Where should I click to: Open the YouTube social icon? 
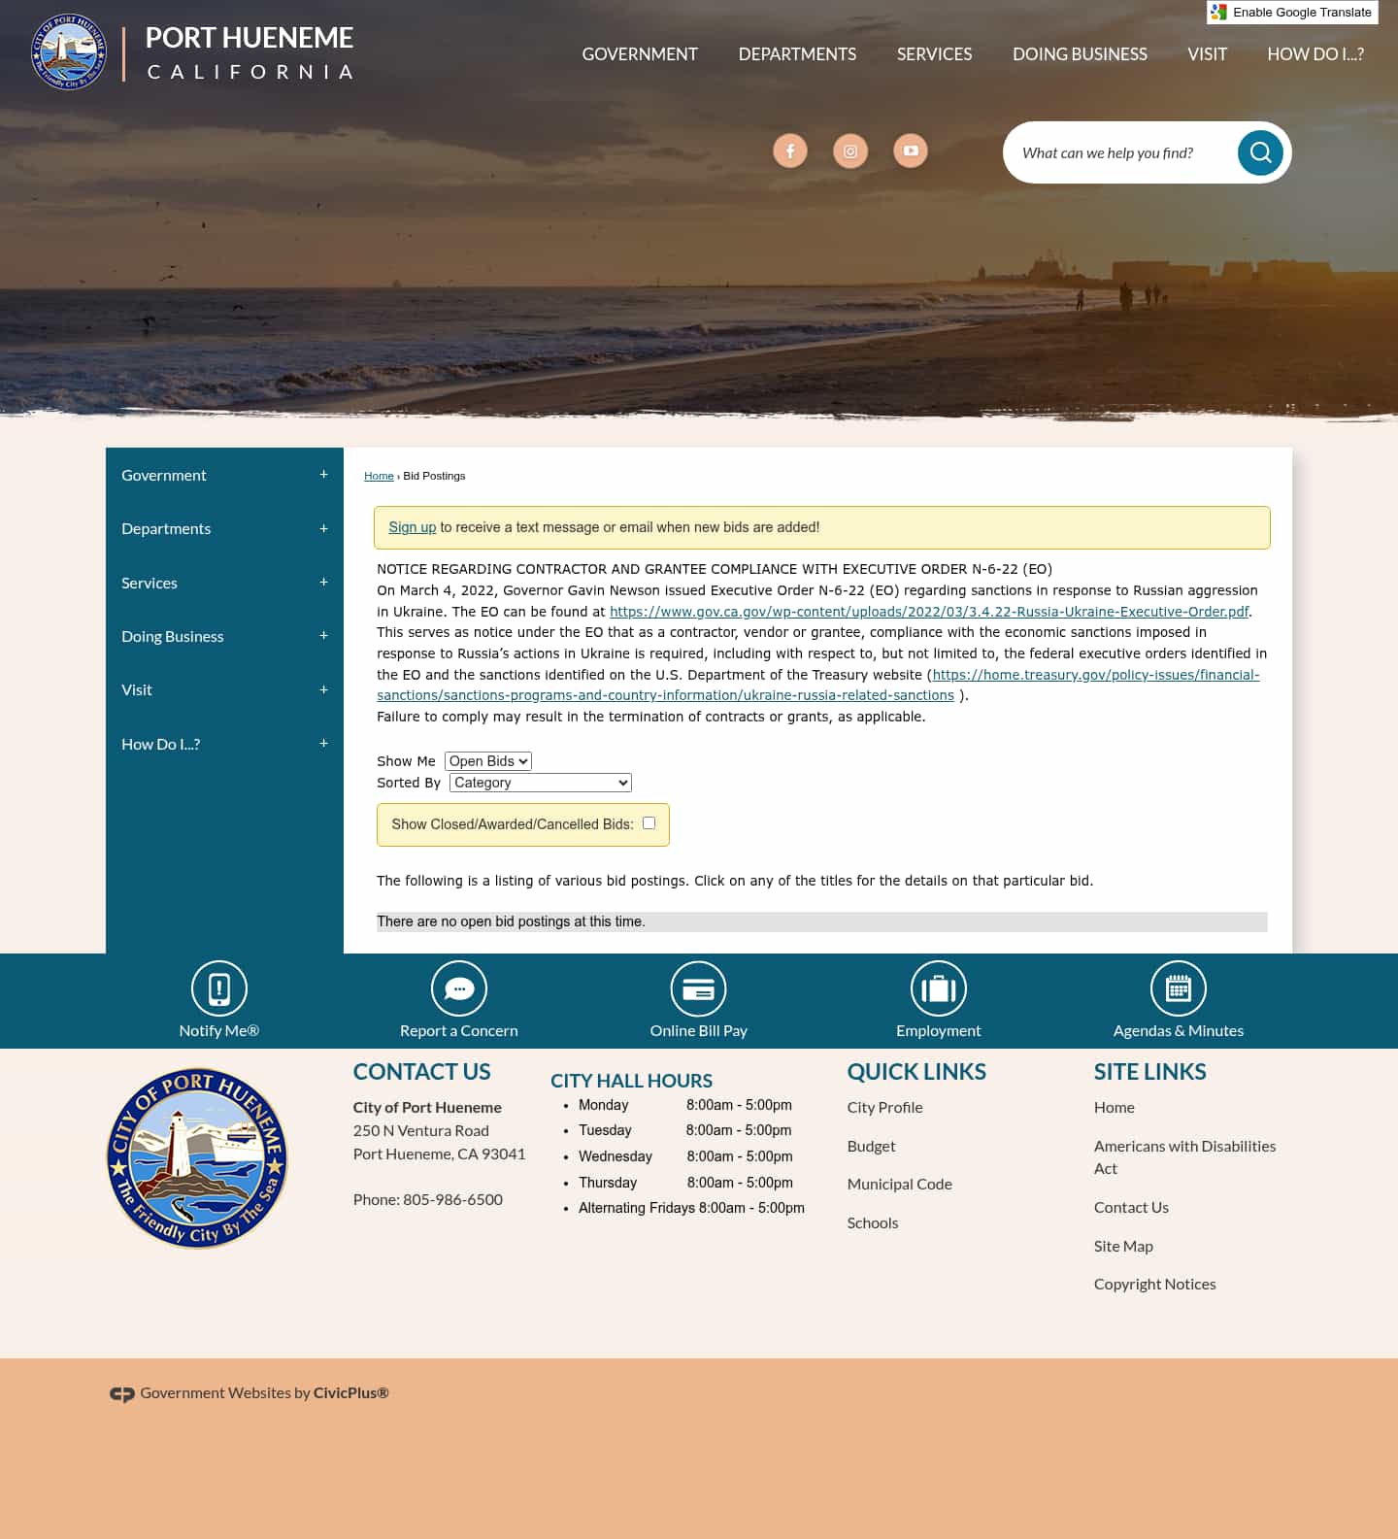pos(911,151)
